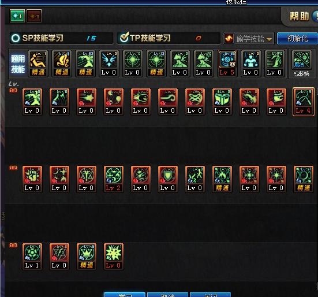Image resolution: width=318 pixels, height=297 pixels.
Task: Select the 魔法 S转换 conversion icon
Action: [x=302, y=64]
